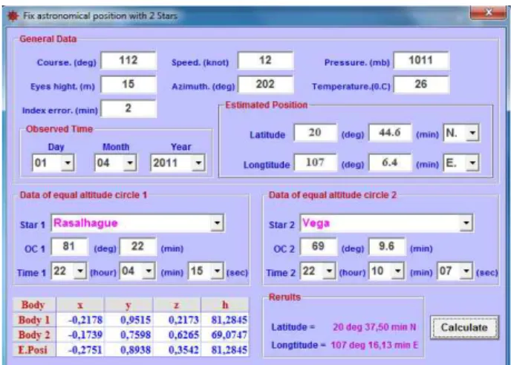Click the x column header in table
The image size is (511, 365).
(x=80, y=305)
